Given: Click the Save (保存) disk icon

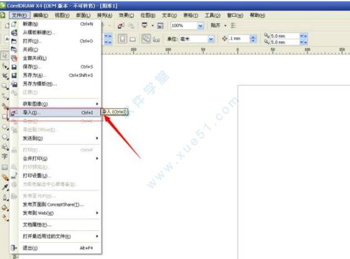Looking at the screenshot, I should 14,67.
